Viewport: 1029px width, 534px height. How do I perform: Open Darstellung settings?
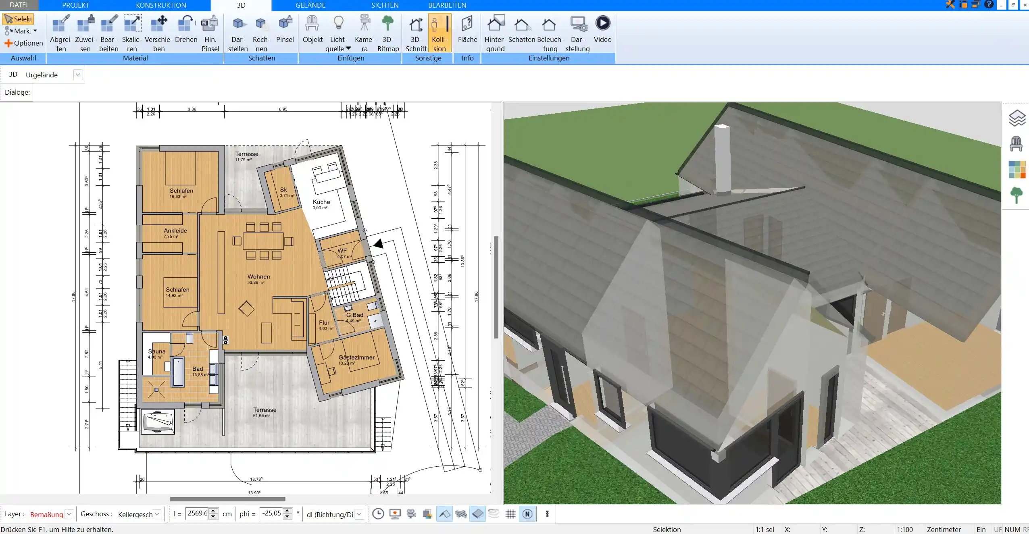coord(577,33)
